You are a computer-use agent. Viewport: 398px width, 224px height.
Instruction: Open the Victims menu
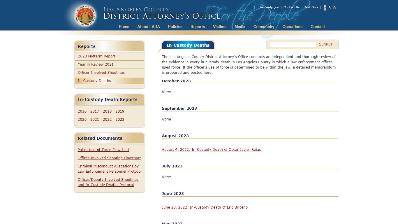click(x=220, y=27)
